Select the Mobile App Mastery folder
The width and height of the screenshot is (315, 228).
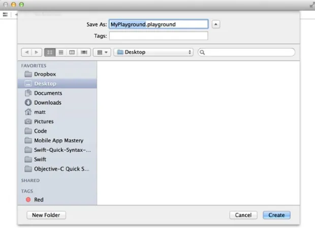click(57, 140)
